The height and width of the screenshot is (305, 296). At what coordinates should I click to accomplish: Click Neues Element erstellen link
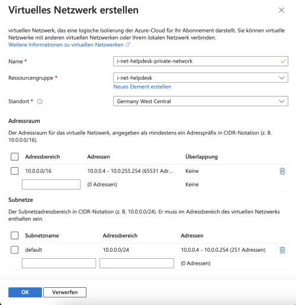[142, 86]
